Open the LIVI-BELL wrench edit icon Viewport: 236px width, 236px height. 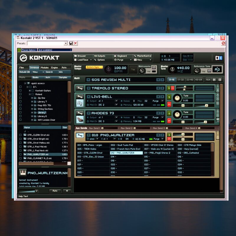click(80, 96)
